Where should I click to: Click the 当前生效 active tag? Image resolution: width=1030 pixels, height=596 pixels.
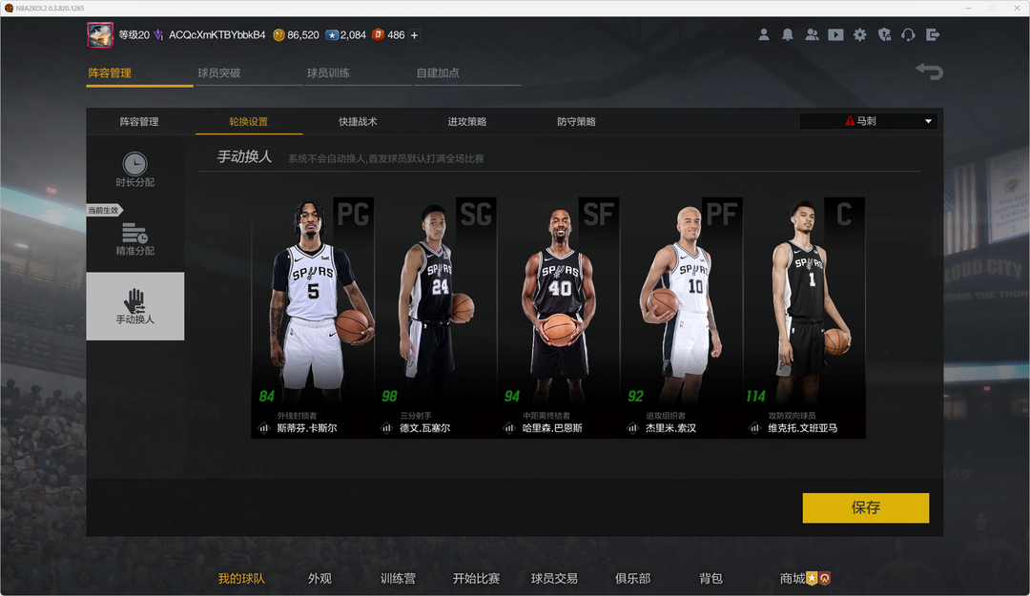click(x=104, y=211)
